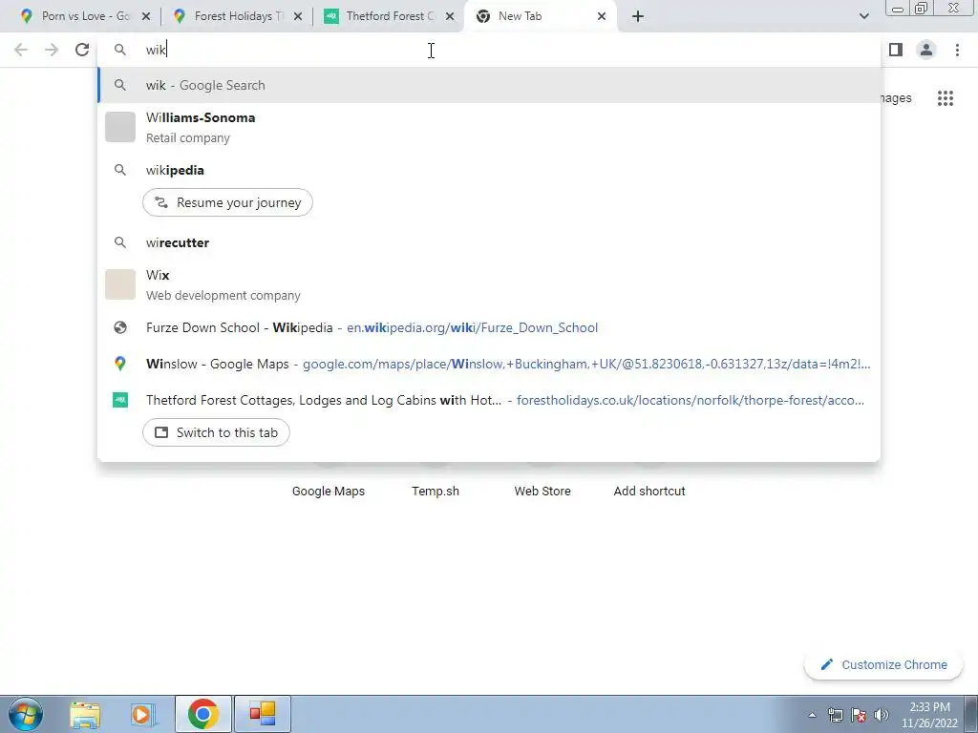Open Furze Down School Wikipedia suggestion

coord(489,328)
